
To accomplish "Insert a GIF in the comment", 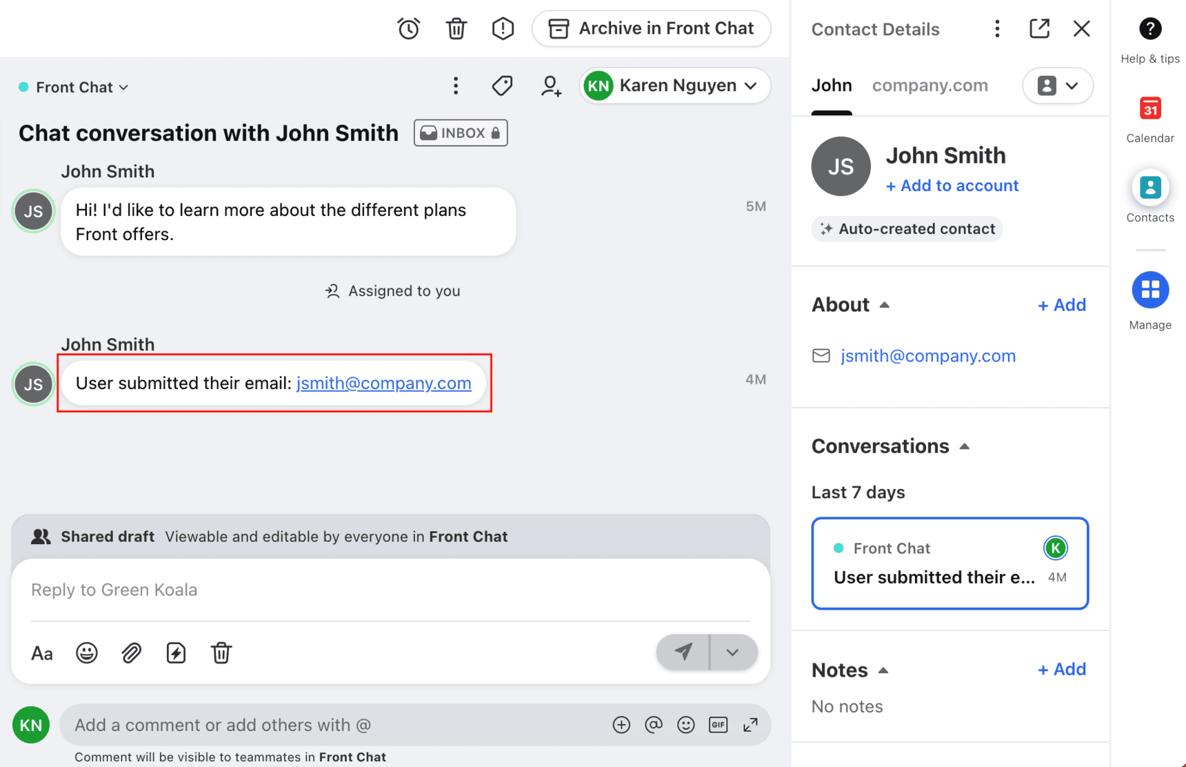I will point(718,725).
